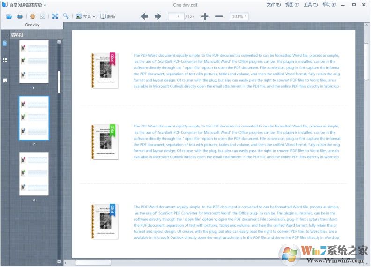Show the outline list sidebar panel
Screen dimensions: 371x267
(5, 60)
